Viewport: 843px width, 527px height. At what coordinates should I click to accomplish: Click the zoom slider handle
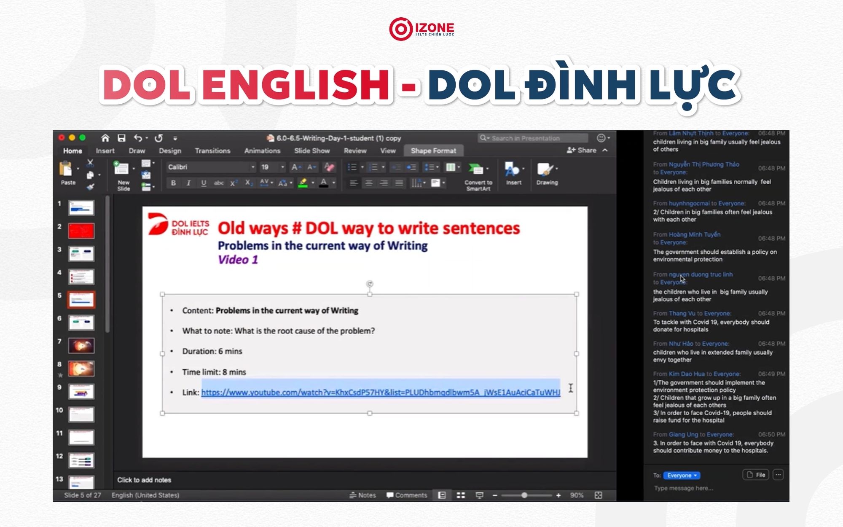[524, 495]
